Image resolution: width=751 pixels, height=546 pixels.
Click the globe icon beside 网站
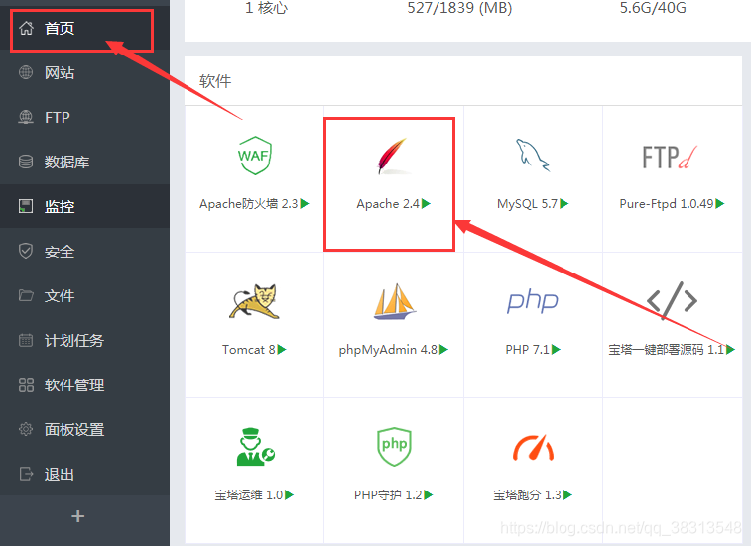(x=26, y=72)
